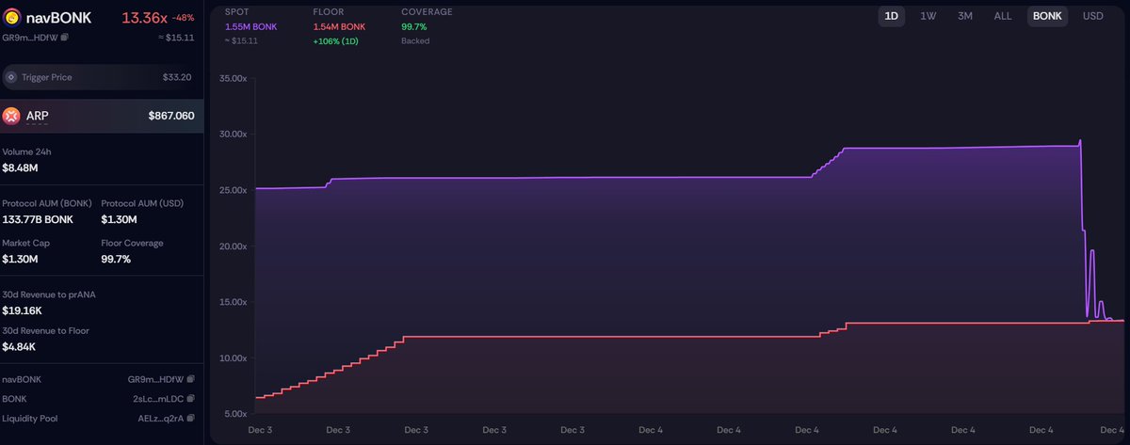Click the 30.00x y-axis label
The width and height of the screenshot is (1130, 445).
coord(235,134)
